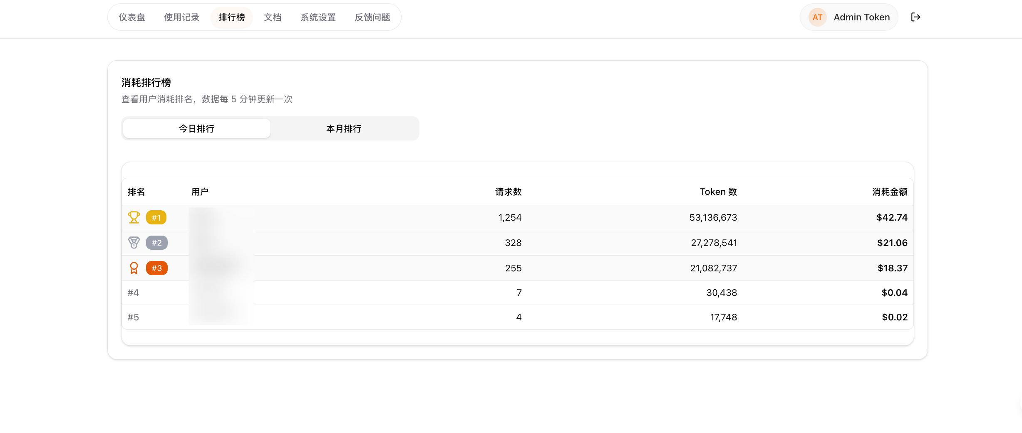Go to the 仪表盘 tab
The image size is (1022, 433).
pyautogui.click(x=132, y=17)
